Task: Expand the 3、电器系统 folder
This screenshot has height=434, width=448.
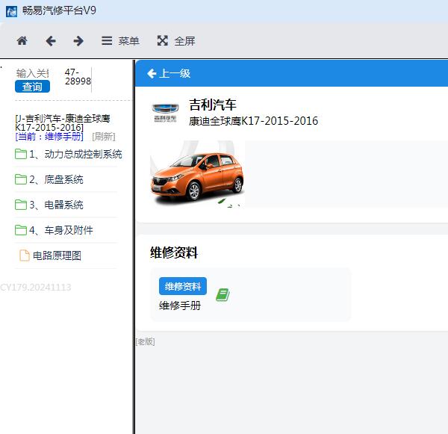Action: pyautogui.click(x=49, y=205)
